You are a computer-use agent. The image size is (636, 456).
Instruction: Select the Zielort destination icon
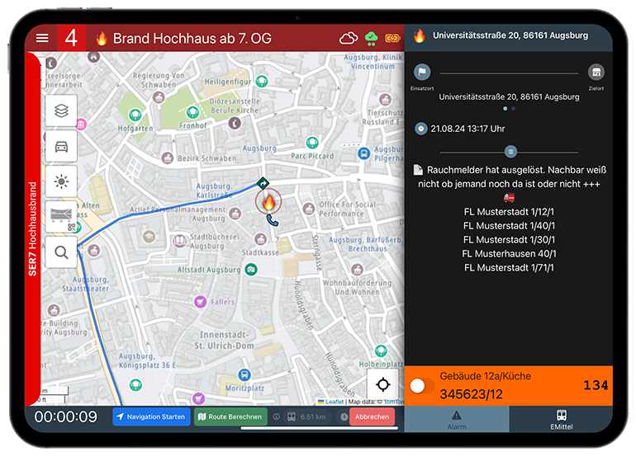point(596,73)
